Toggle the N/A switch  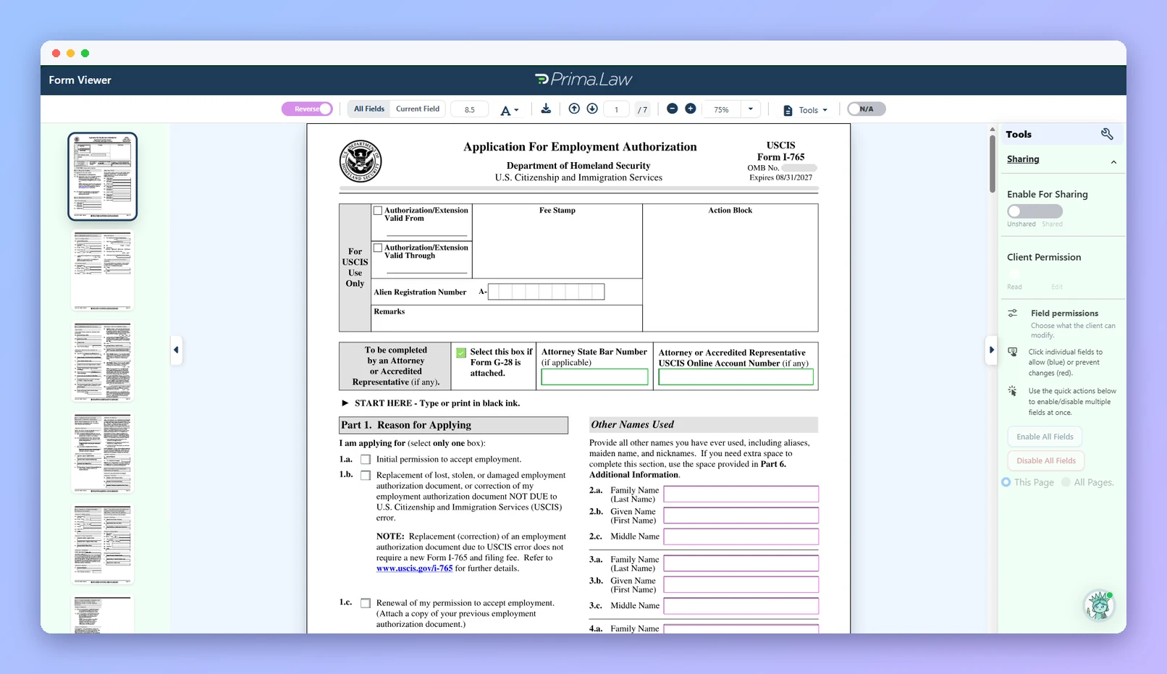coord(867,109)
